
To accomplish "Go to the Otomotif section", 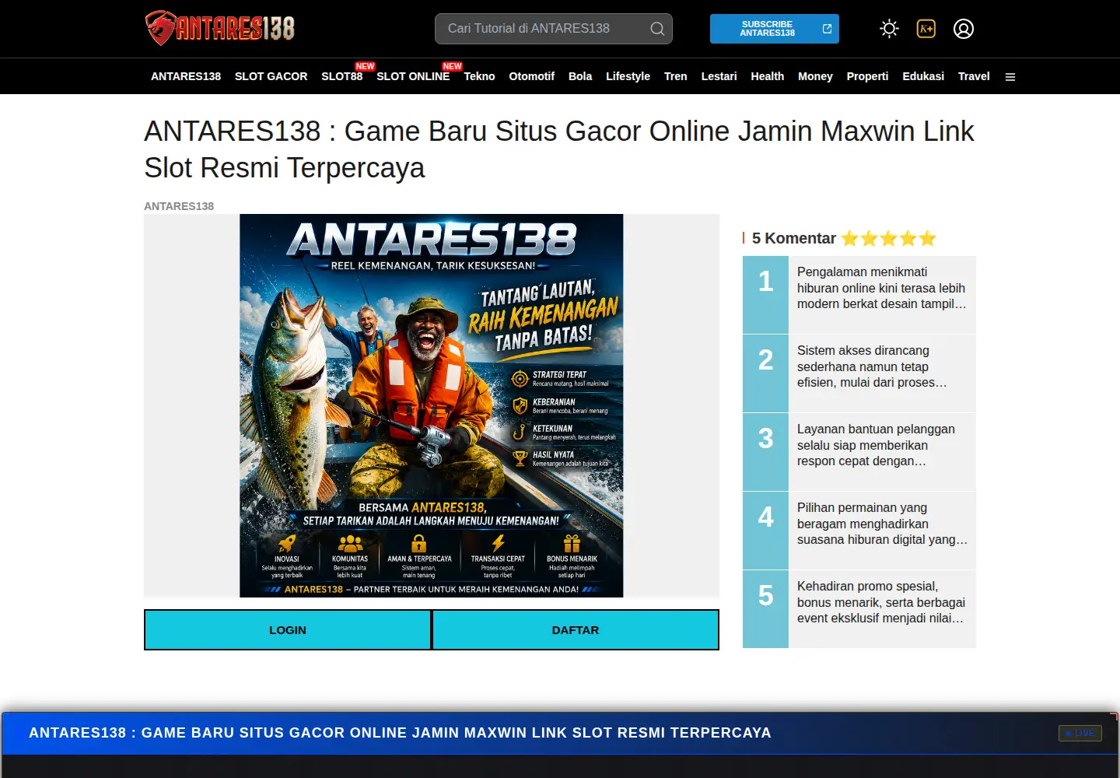I will [531, 76].
